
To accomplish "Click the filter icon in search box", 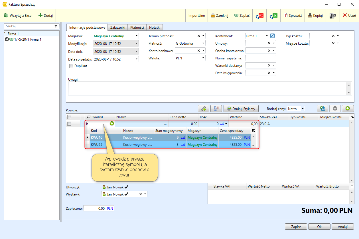I will 56,26.
